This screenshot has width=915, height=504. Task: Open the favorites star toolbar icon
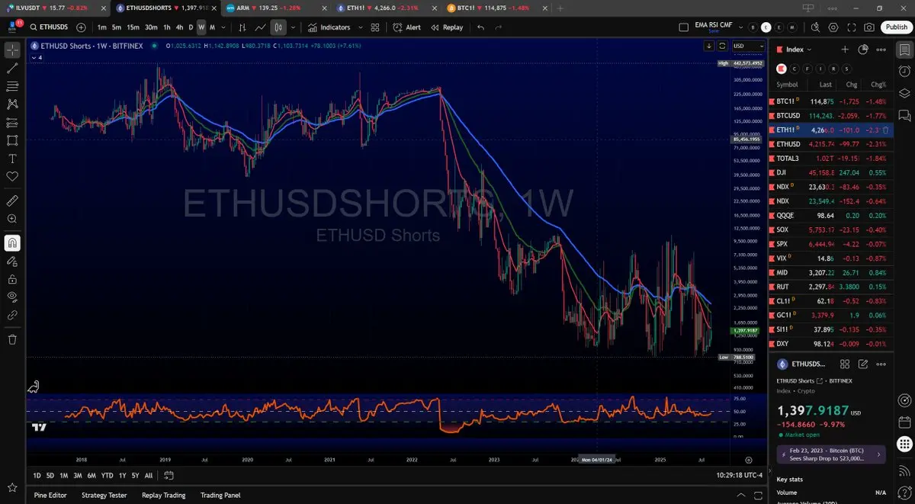(12, 487)
